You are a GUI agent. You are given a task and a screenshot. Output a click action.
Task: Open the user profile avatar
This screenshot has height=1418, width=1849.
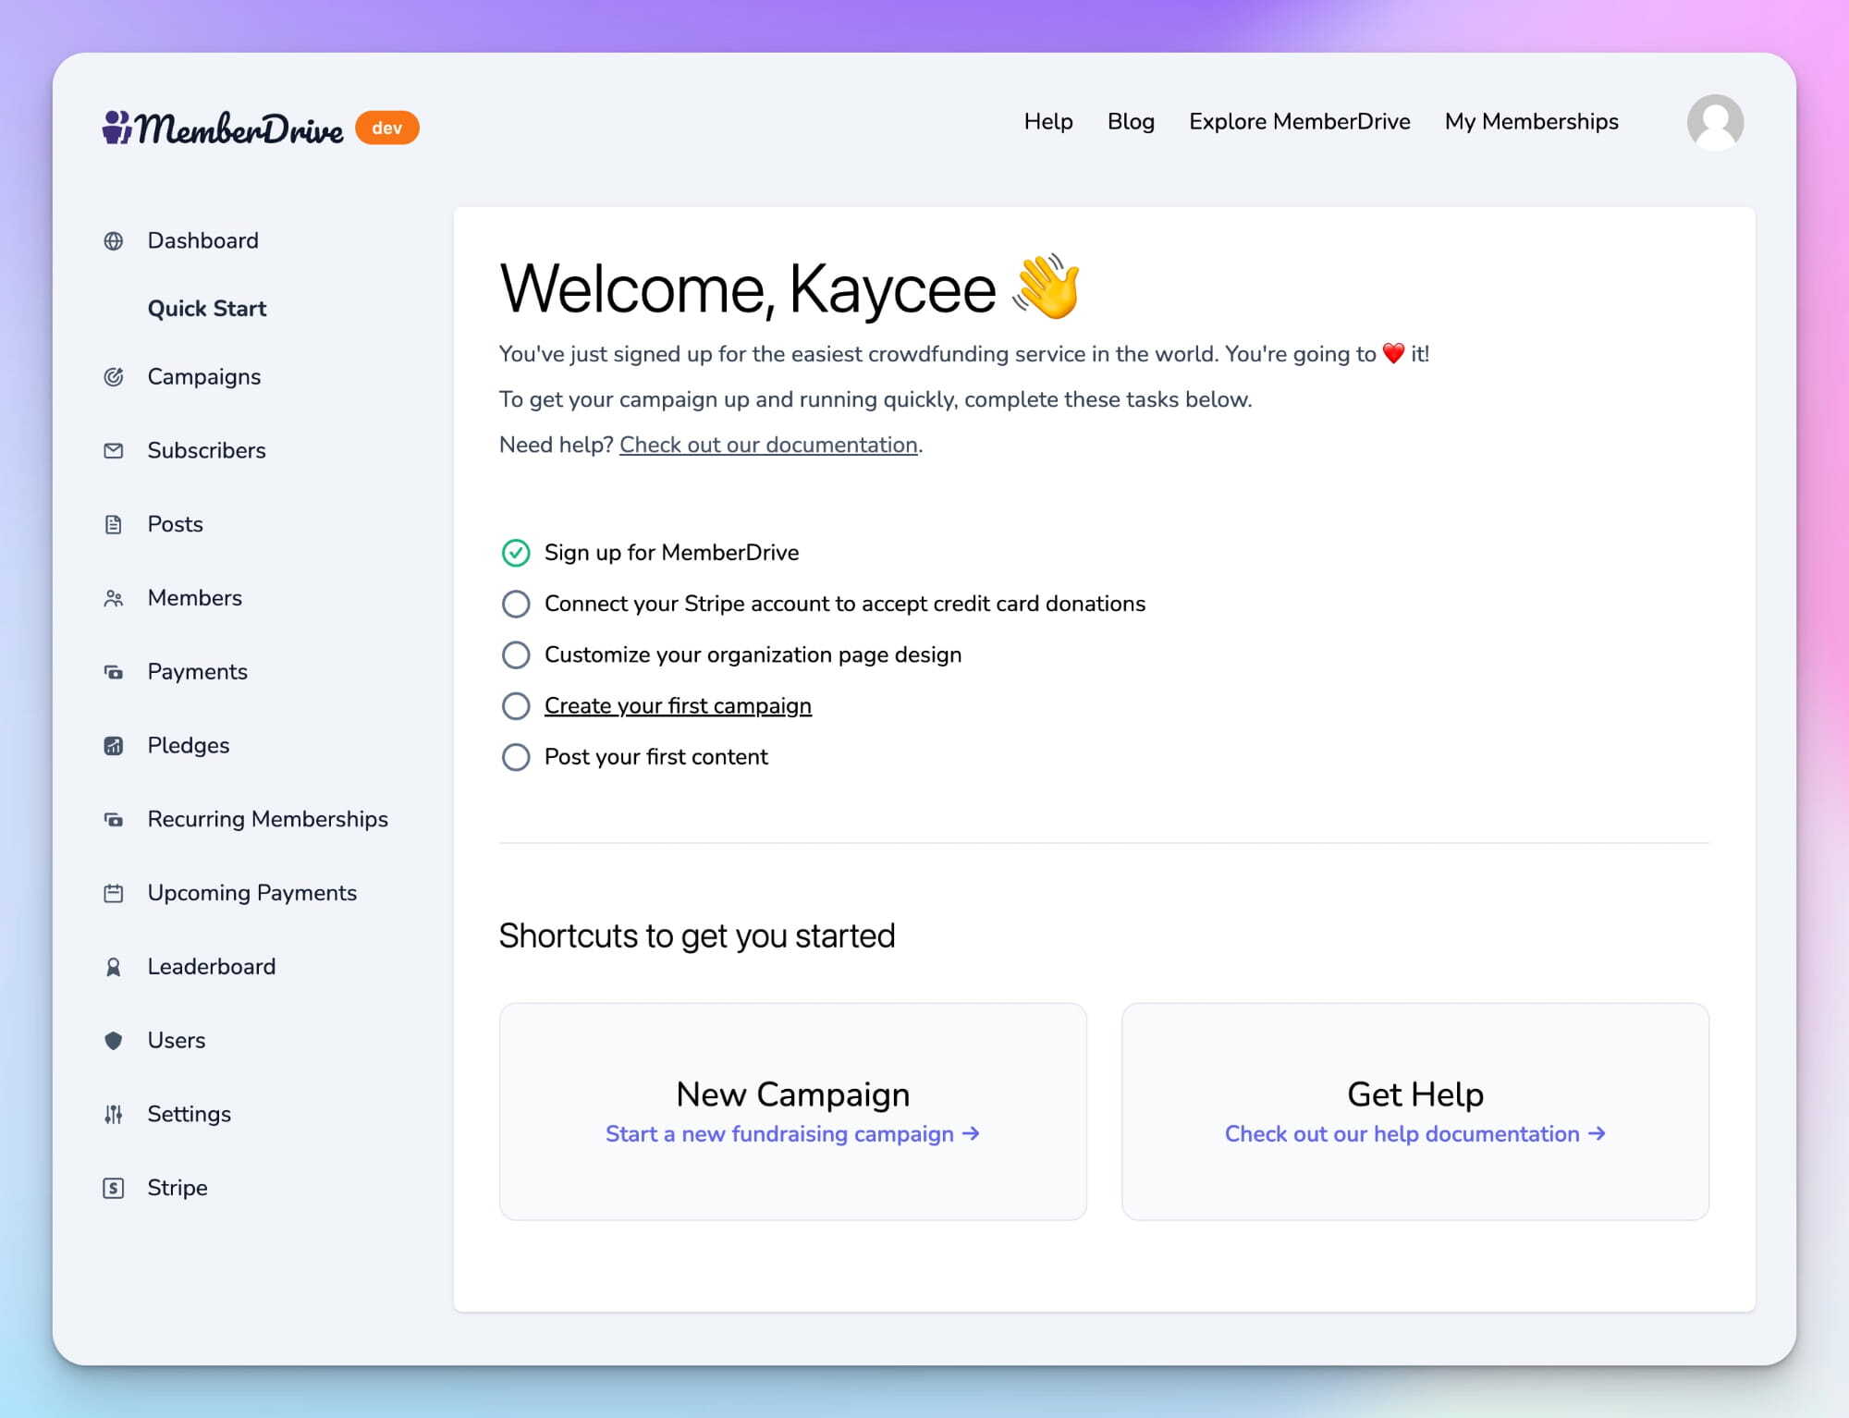[1715, 122]
